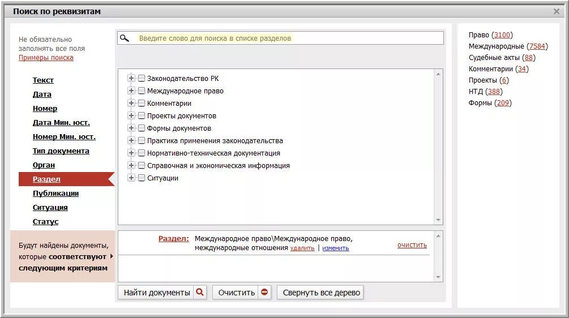Viewport: 569px width, 318px height.
Task: Expand Справочная и экономическая информация node
Action: point(131,165)
